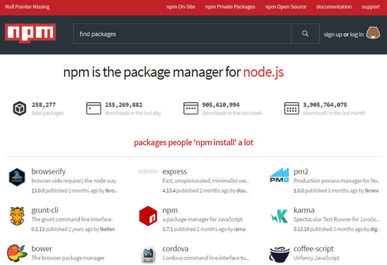Click the grunt-cli boar icon
This screenshot has height=265, width=387.
pos(17,216)
